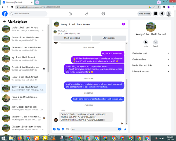Screen dimensions: 176x141
Task: Click the browser back arrow
Action: tap(3, 7)
